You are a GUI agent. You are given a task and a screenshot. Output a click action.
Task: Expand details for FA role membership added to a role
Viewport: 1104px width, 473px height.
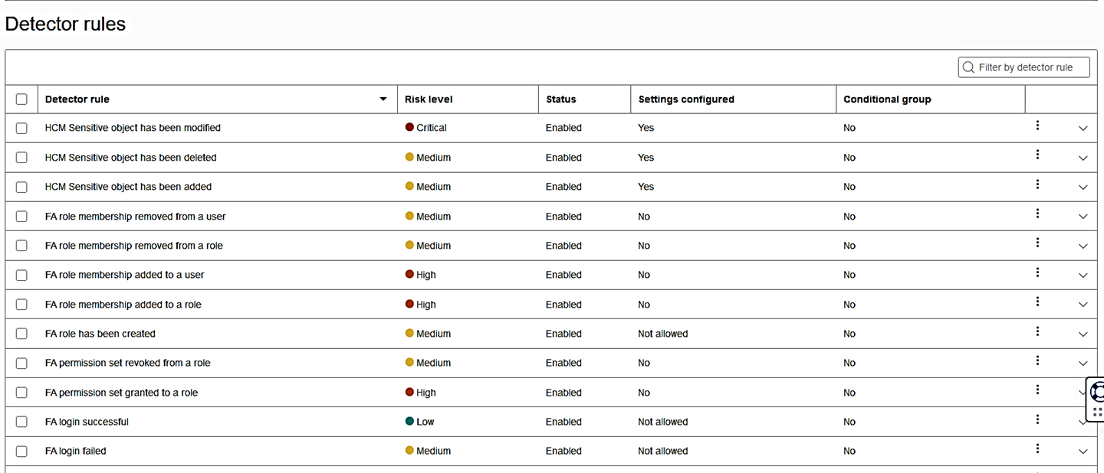point(1083,305)
